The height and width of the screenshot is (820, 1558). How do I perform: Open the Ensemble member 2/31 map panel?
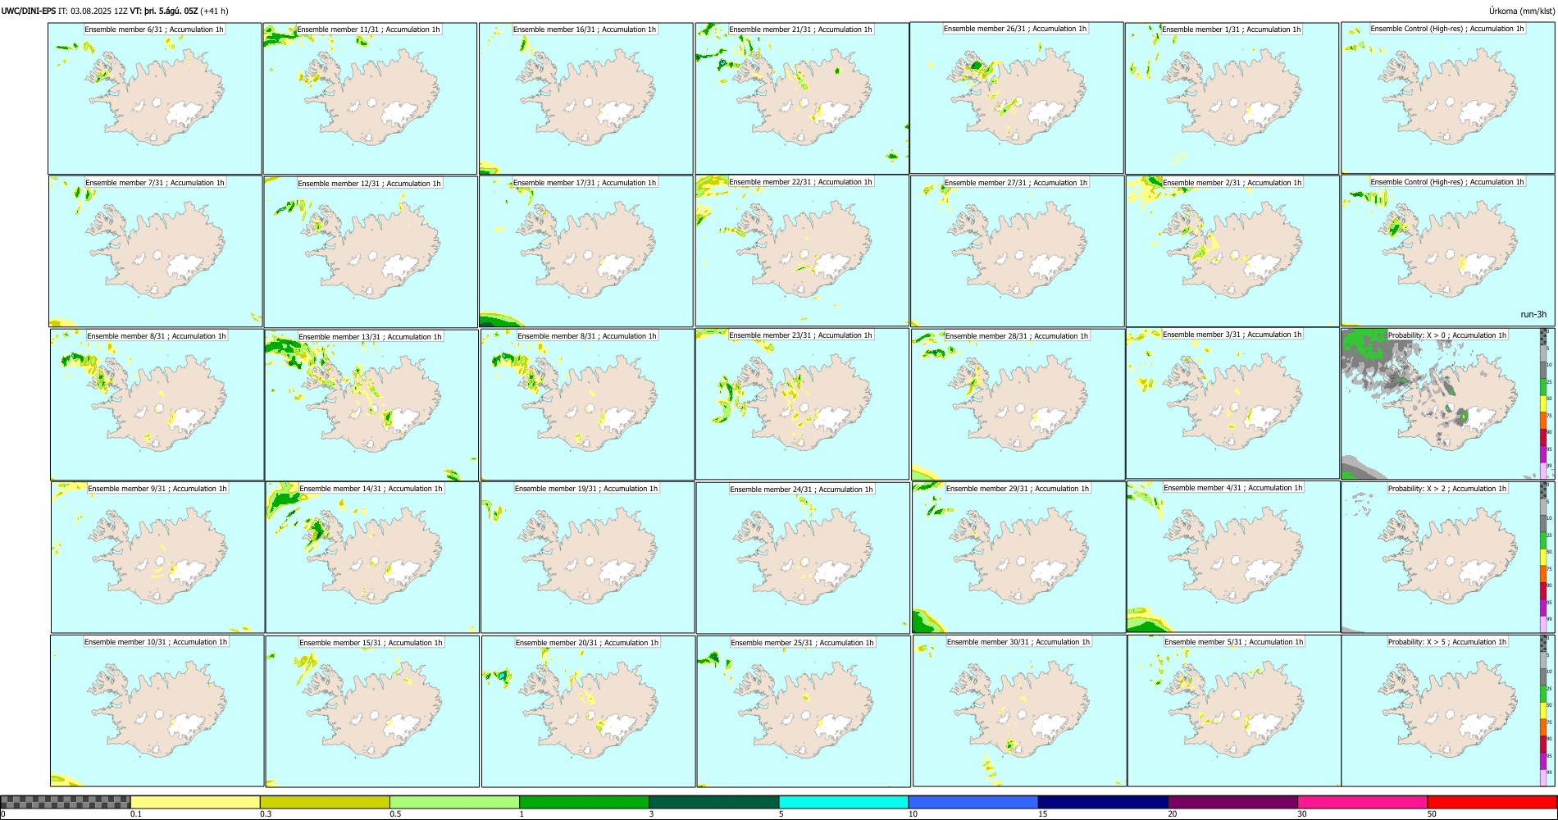(1233, 252)
